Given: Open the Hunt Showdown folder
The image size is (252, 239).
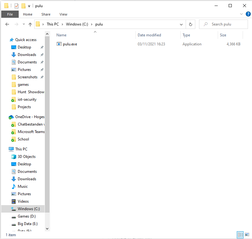Looking at the screenshot, I should click(31, 92).
